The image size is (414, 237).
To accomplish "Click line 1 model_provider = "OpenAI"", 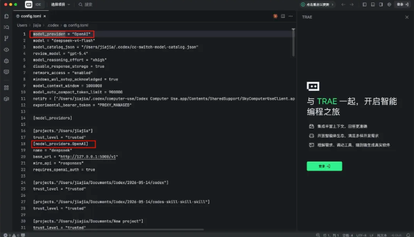I will [62, 34].
